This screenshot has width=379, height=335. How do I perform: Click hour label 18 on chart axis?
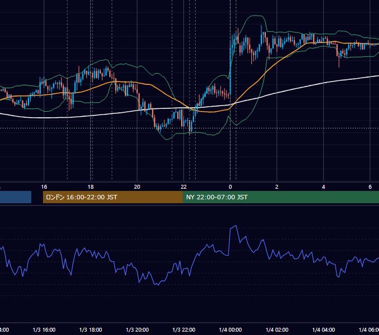point(91,187)
